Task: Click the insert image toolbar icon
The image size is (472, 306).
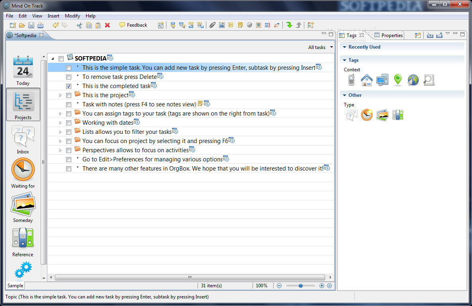Action: [222, 25]
